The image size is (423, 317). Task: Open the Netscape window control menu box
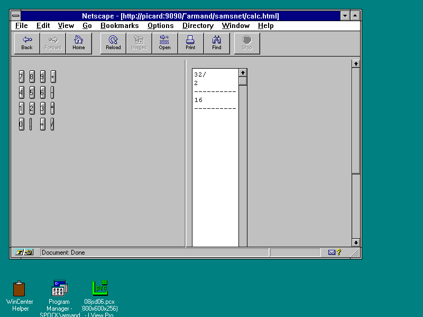click(x=16, y=16)
